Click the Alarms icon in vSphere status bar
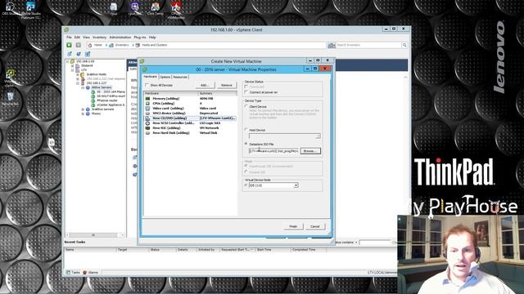The width and height of the screenshot is (524, 294). [85, 272]
